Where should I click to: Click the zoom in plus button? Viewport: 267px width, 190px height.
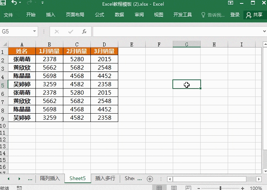243,188
